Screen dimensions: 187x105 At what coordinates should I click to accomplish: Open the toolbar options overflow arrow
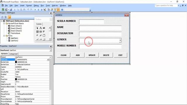(x=90, y=10)
